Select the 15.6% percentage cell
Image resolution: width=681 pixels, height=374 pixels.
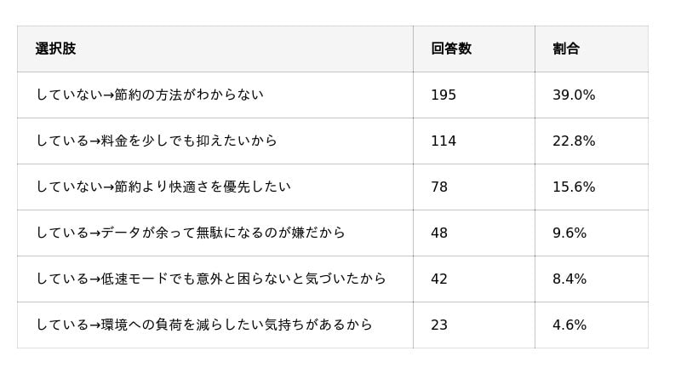[574, 187]
